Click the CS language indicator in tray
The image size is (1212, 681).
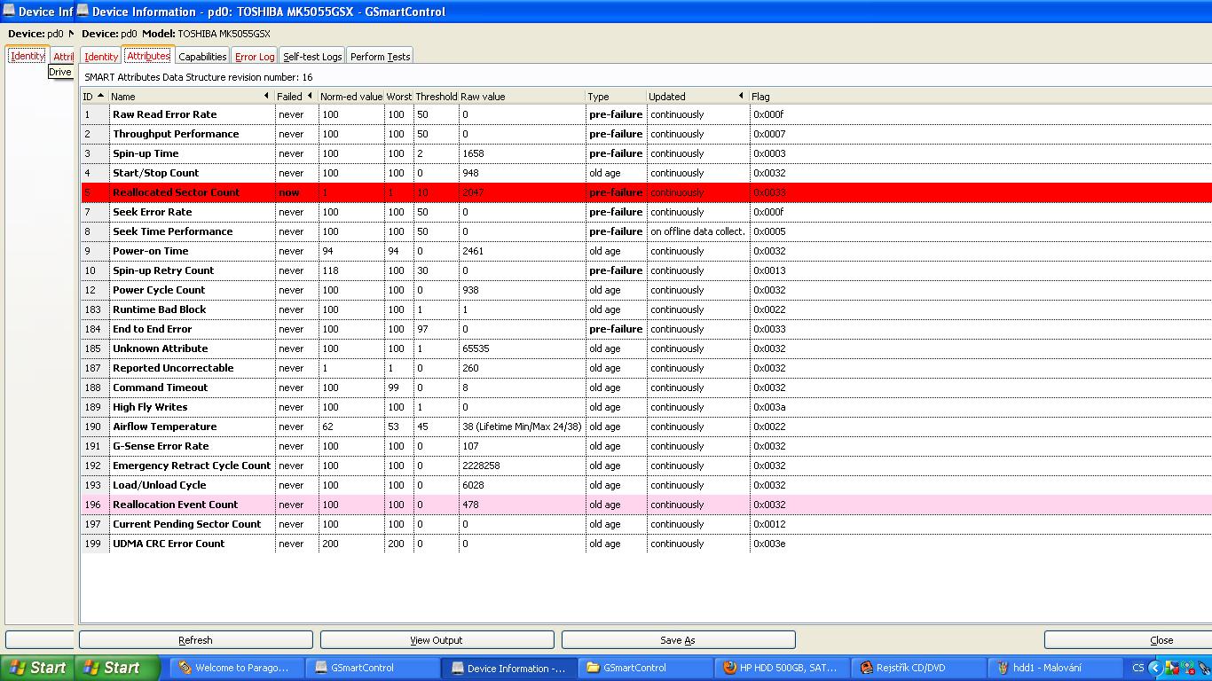[x=1137, y=668]
